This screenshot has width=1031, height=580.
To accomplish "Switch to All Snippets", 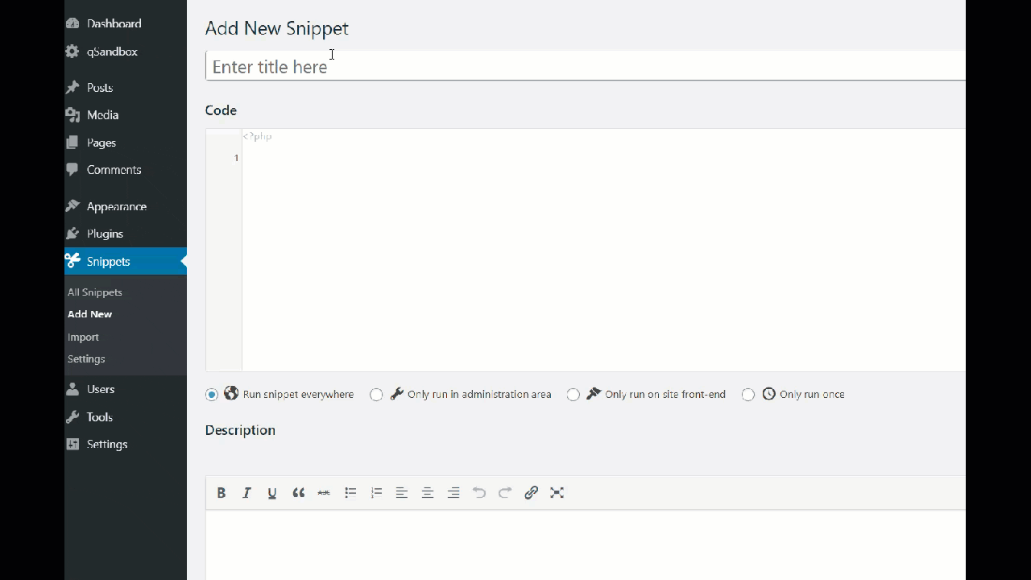I will [x=94, y=292].
